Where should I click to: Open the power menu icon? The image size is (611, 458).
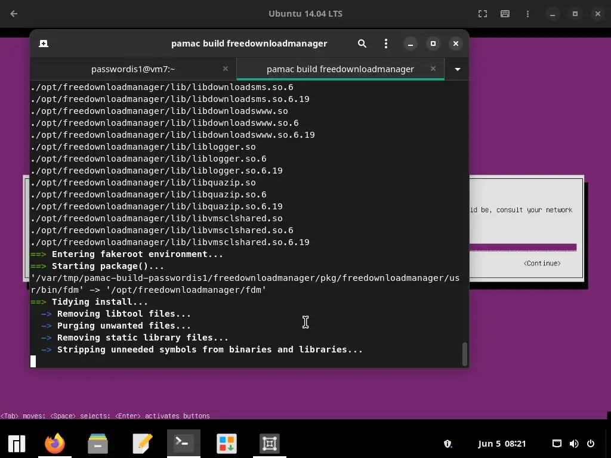click(x=591, y=444)
